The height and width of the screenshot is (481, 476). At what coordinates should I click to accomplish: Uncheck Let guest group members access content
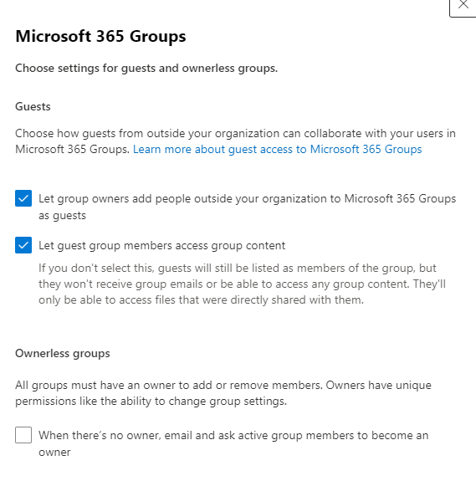pyautogui.click(x=23, y=245)
